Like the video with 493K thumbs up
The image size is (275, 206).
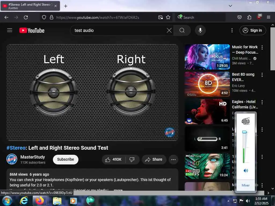coord(113,159)
